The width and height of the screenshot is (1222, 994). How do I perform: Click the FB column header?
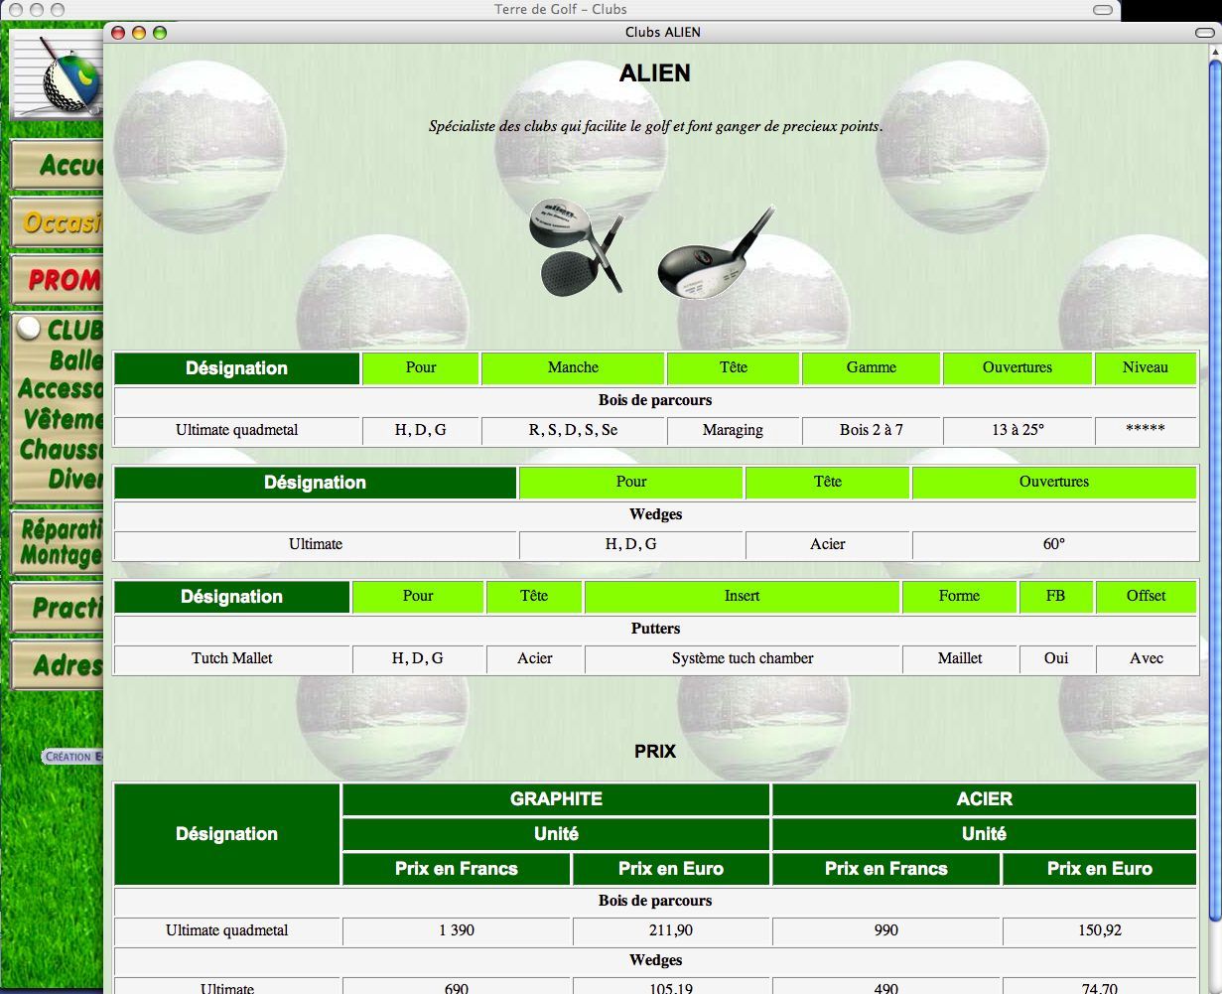[1056, 597]
